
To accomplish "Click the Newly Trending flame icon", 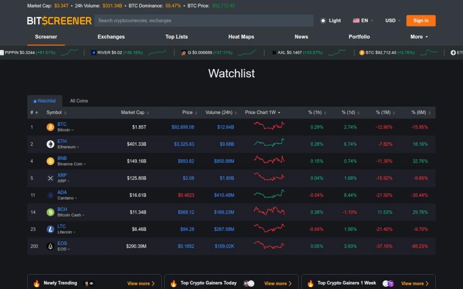I will [x=37, y=283].
